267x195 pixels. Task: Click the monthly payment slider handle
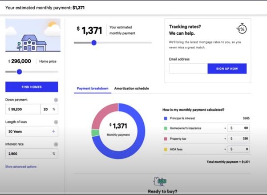click(x=94, y=43)
